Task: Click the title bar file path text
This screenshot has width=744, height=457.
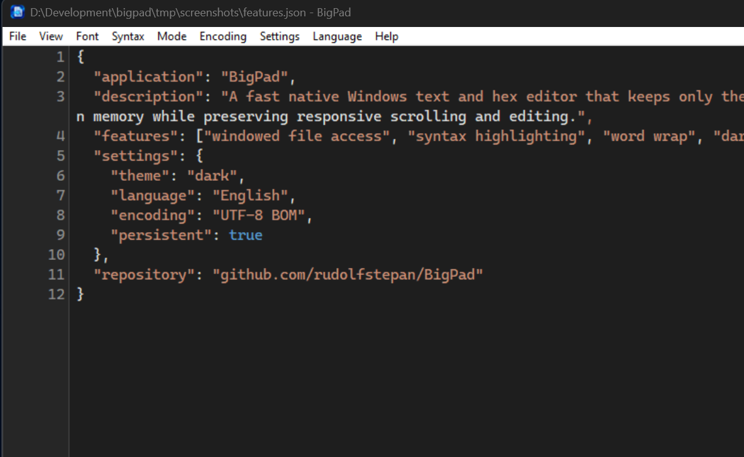Action: 168,13
